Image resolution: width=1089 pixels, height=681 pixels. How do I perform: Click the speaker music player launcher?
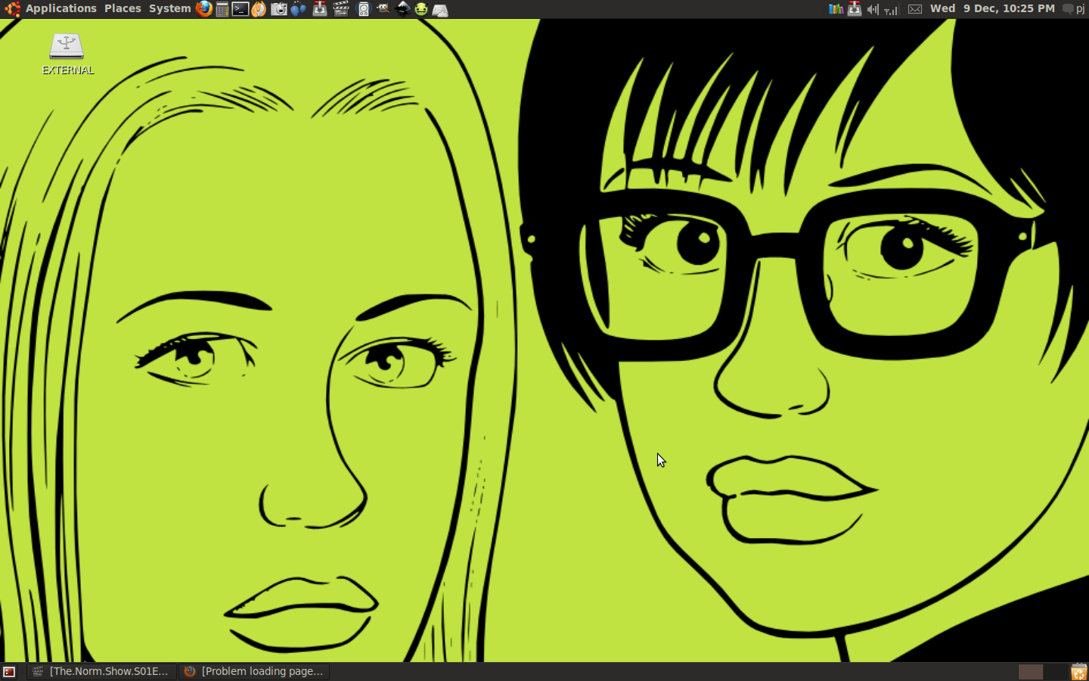pos(364,9)
